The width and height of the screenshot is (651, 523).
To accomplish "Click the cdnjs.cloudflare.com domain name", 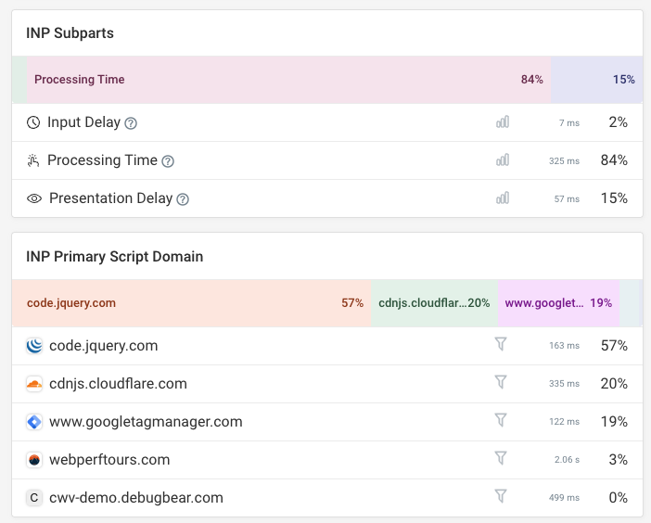I will (118, 384).
